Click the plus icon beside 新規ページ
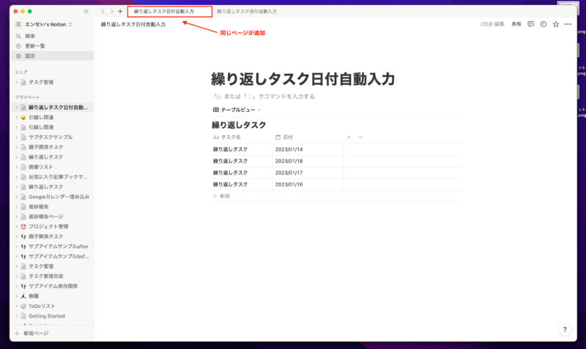This screenshot has width=586, height=349. point(17,334)
